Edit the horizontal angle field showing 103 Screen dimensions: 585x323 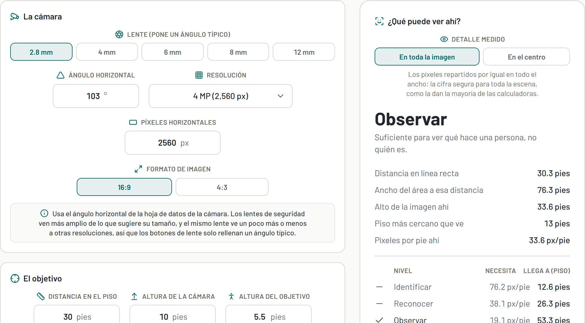(x=96, y=96)
